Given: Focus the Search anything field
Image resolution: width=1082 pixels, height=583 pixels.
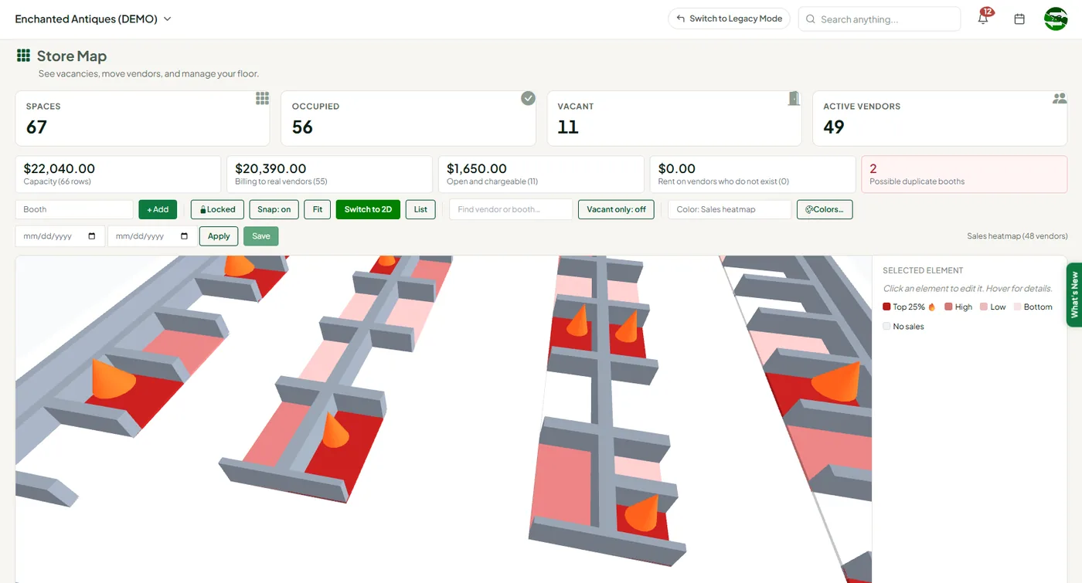Looking at the screenshot, I should point(880,19).
